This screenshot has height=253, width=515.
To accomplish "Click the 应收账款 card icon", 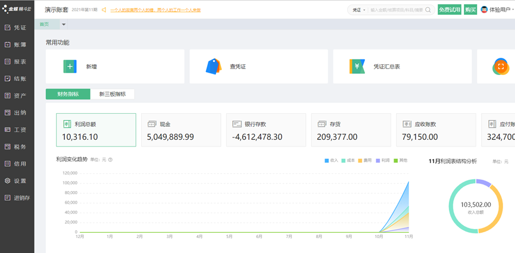I will pyautogui.click(x=407, y=124).
